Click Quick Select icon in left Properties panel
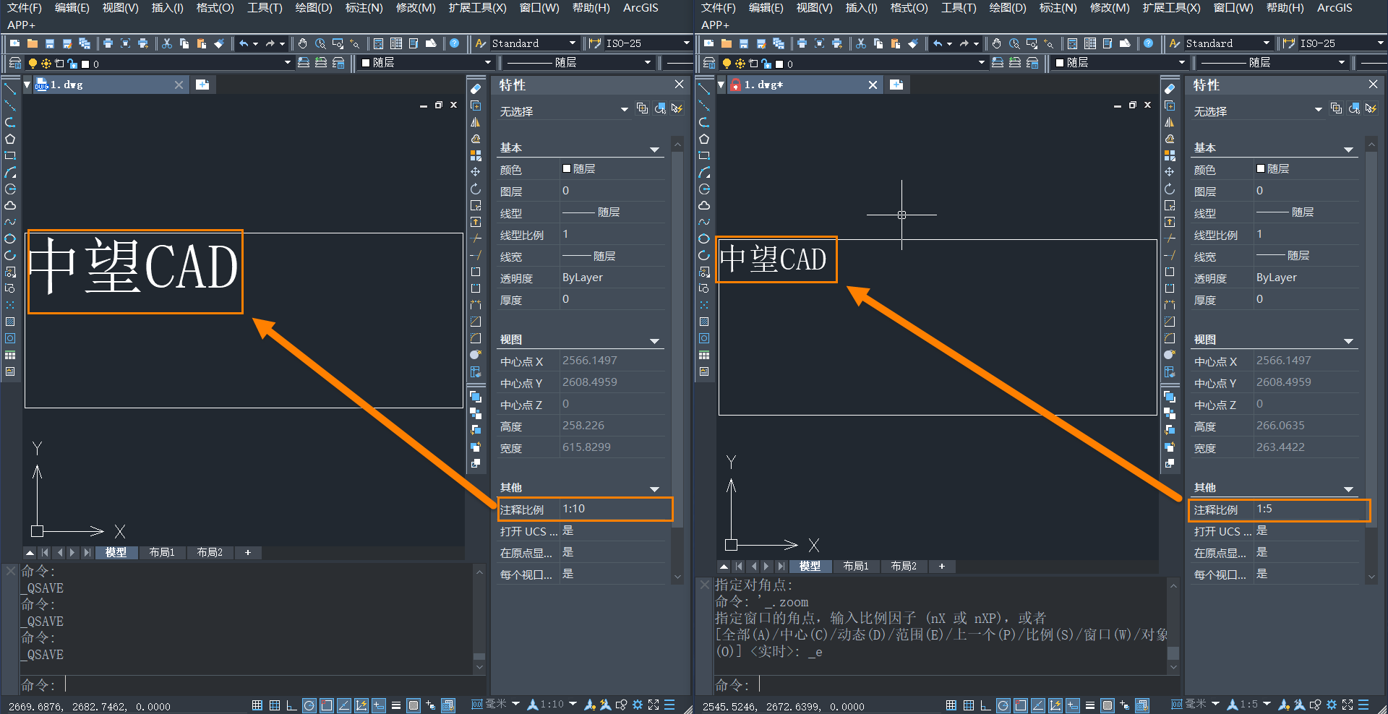 [x=677, y=108]
